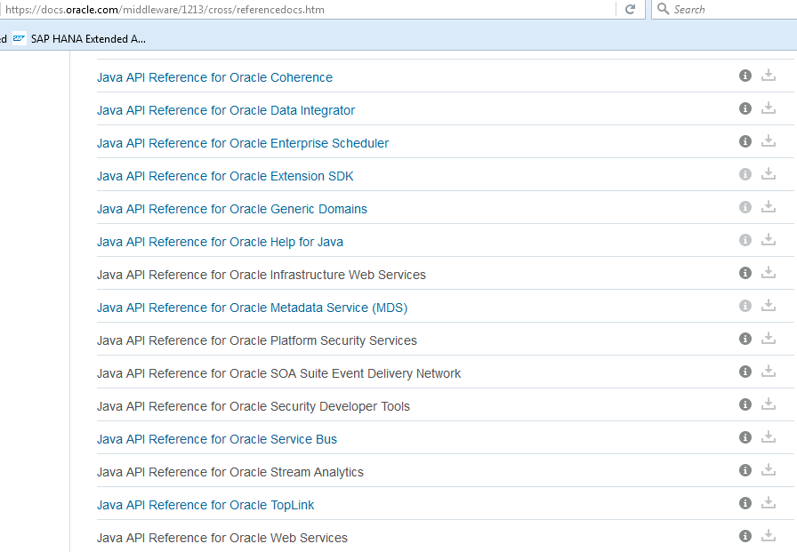Download Oracle Web Services reference
Viewport: 797px width, 552px height.
[x=769, y=536]
